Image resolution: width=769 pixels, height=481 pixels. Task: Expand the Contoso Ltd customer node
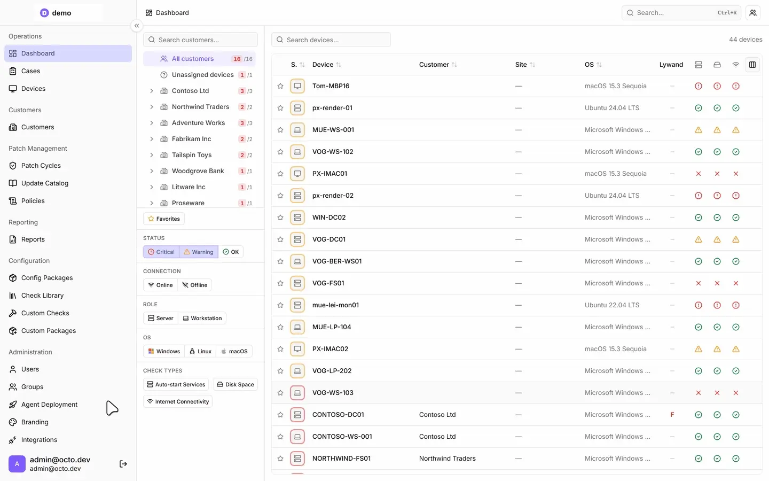[152, 91]
